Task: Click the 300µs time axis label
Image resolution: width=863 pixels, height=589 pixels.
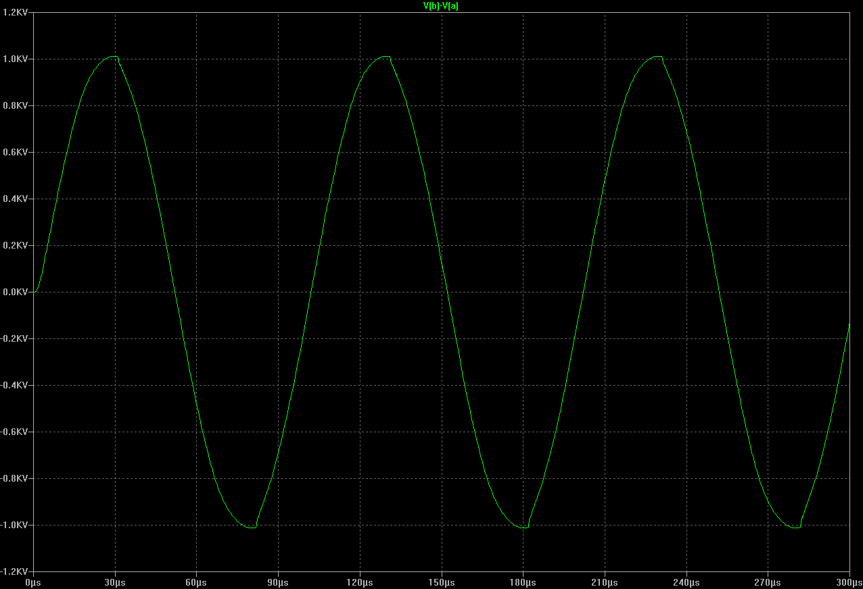Action: [x=849, y=582]
